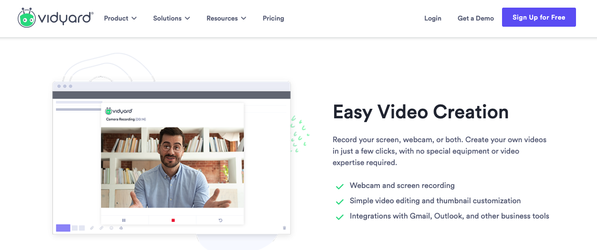This screenshot has height=250, width=597.
Task: Click the 'Camera Recording' label in the illustration
Action: (x=120, y=119)
